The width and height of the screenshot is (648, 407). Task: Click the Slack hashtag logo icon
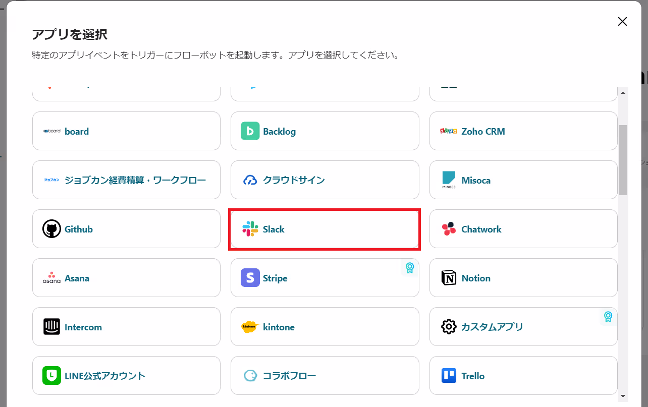250,229
